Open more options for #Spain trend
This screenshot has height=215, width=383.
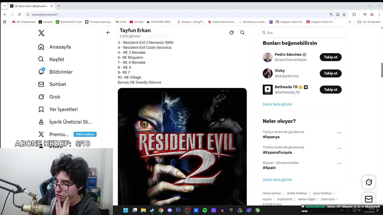tap(339, 164)
